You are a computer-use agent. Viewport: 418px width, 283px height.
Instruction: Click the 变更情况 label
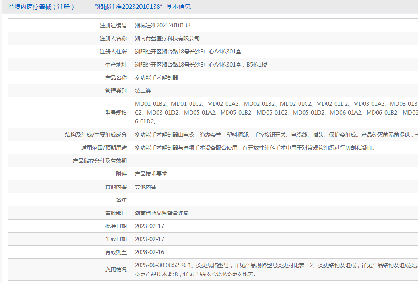116,270
